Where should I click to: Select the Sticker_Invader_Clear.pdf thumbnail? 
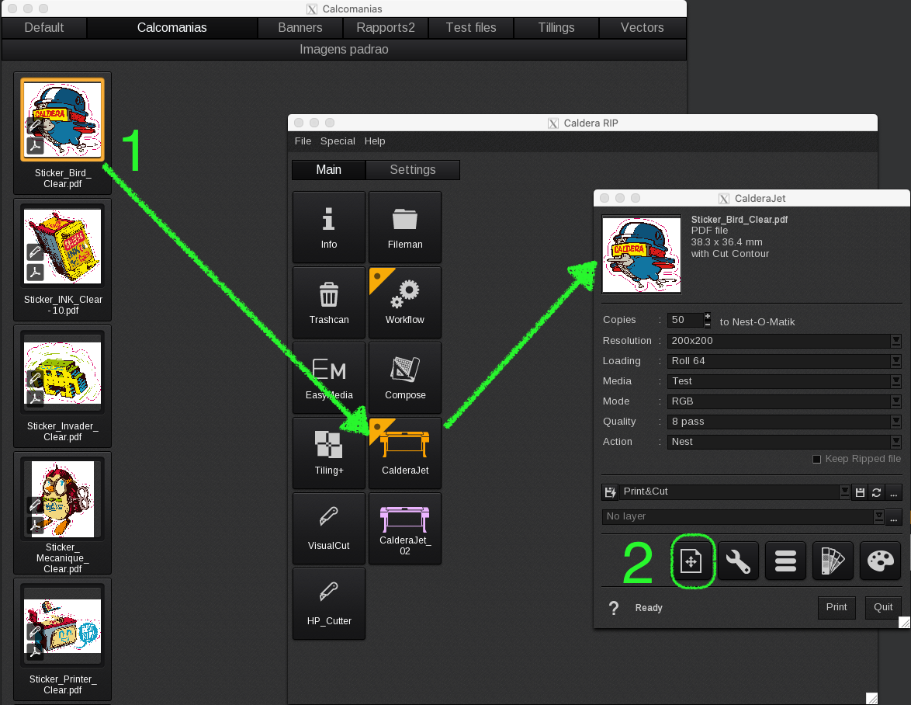click(x=62, y=373)
